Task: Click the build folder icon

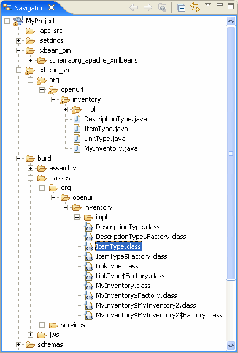Action: [x=30, y=159]
